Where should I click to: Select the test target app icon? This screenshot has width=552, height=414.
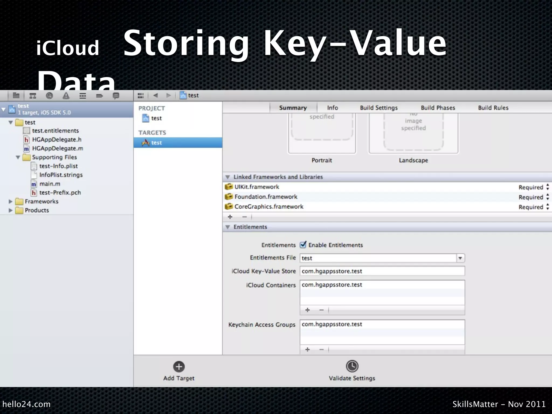tap(146, 143)
